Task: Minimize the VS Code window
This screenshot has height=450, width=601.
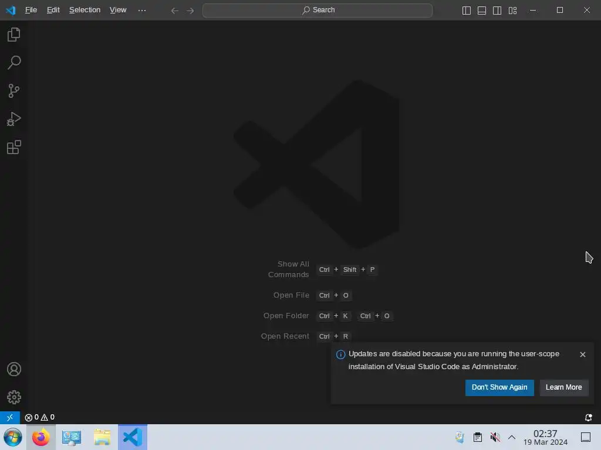Action: coord(533,11)
